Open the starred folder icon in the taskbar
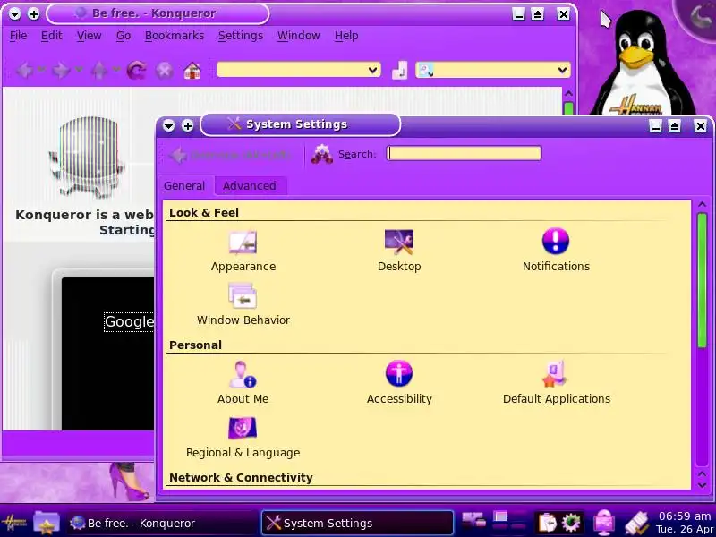Viewport: 716px width, 537px height. pos(47,524)
